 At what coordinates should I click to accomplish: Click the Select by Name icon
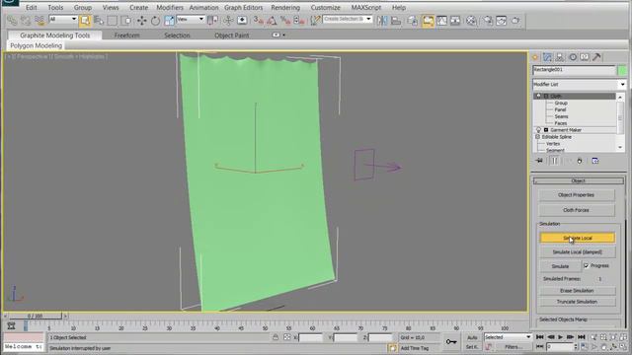tap(99, 20)
